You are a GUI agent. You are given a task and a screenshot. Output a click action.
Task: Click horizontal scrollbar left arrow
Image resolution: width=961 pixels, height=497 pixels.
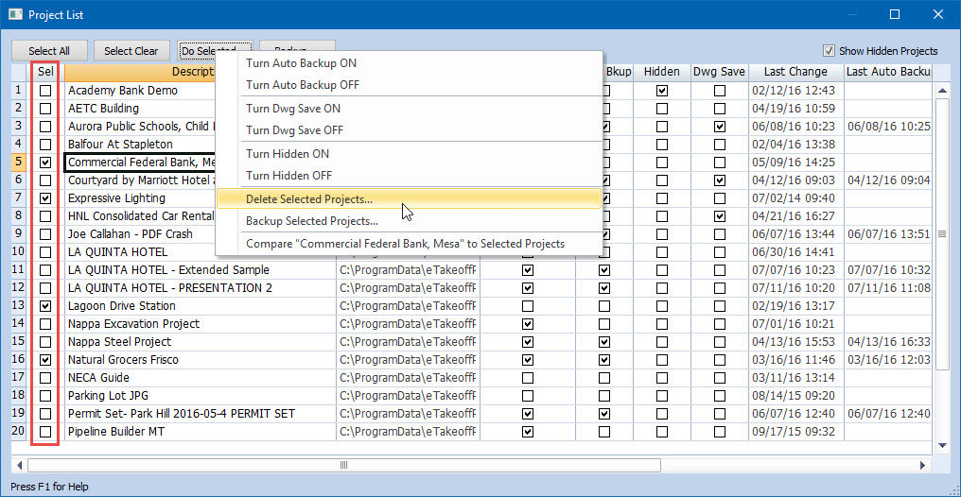point(19,466)
